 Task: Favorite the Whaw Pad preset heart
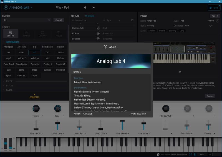point(211,26)
